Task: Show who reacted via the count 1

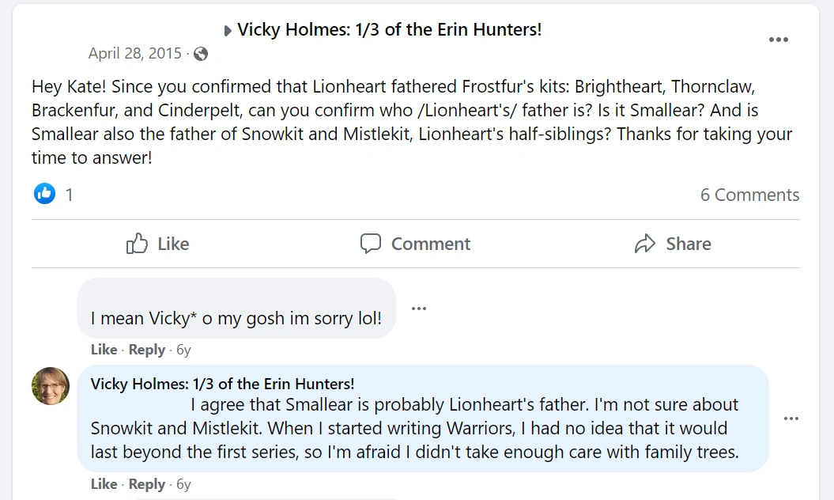Action: (x=69, y=195)
